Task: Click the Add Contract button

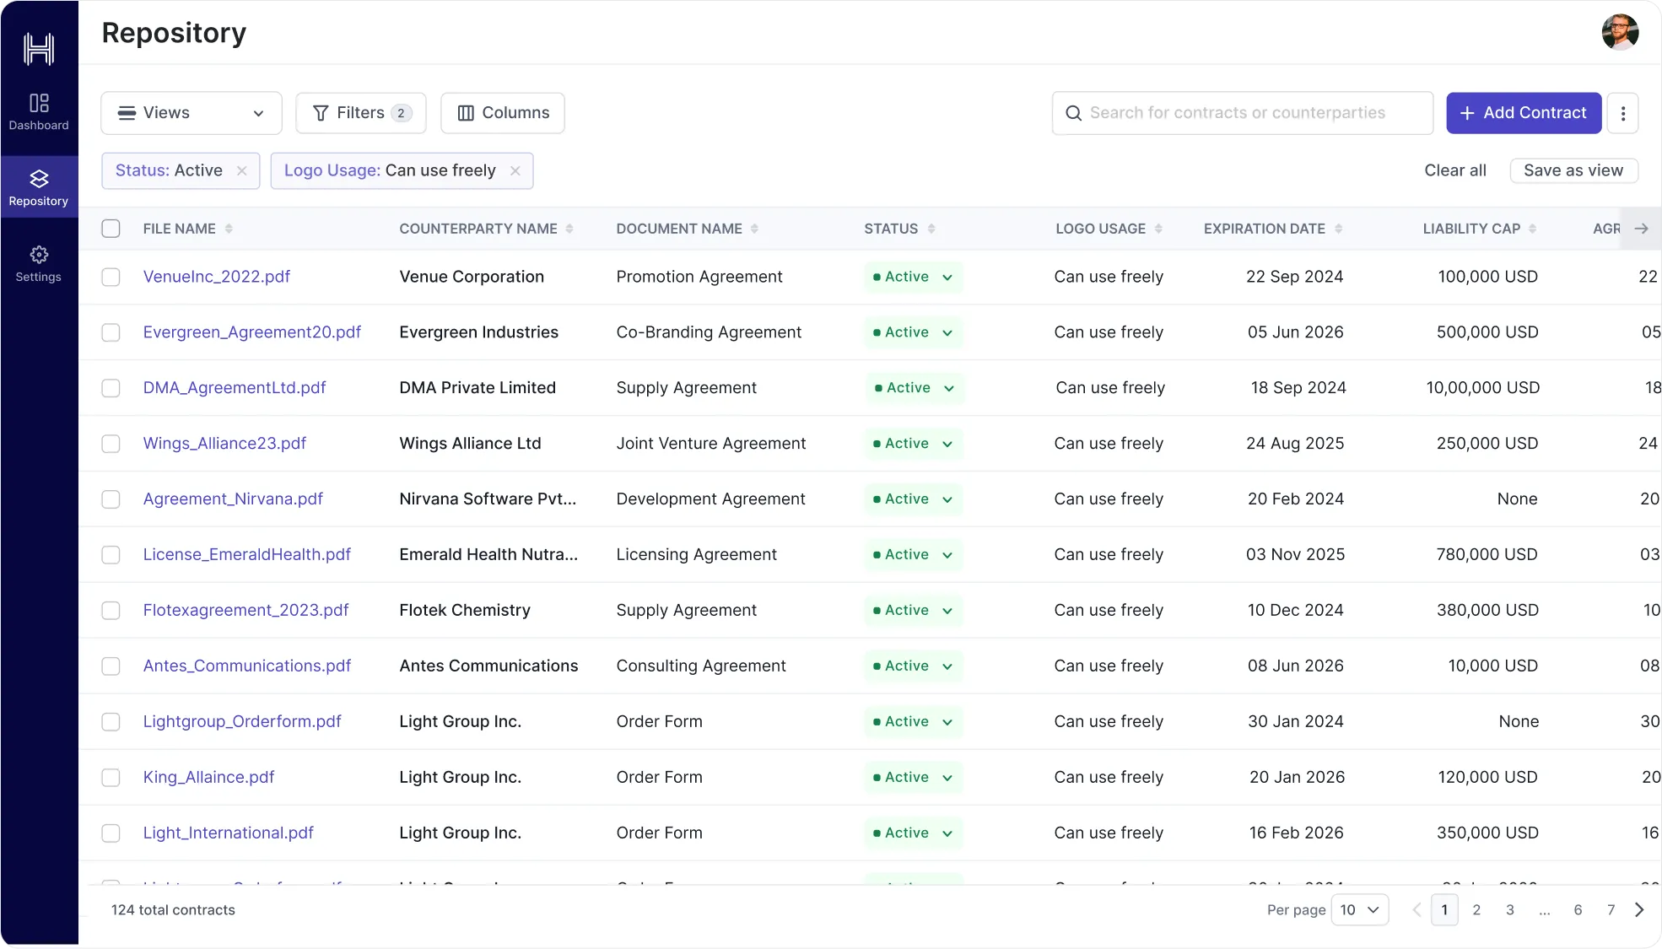Action: pyautogui.click(x=1523, y=112)
